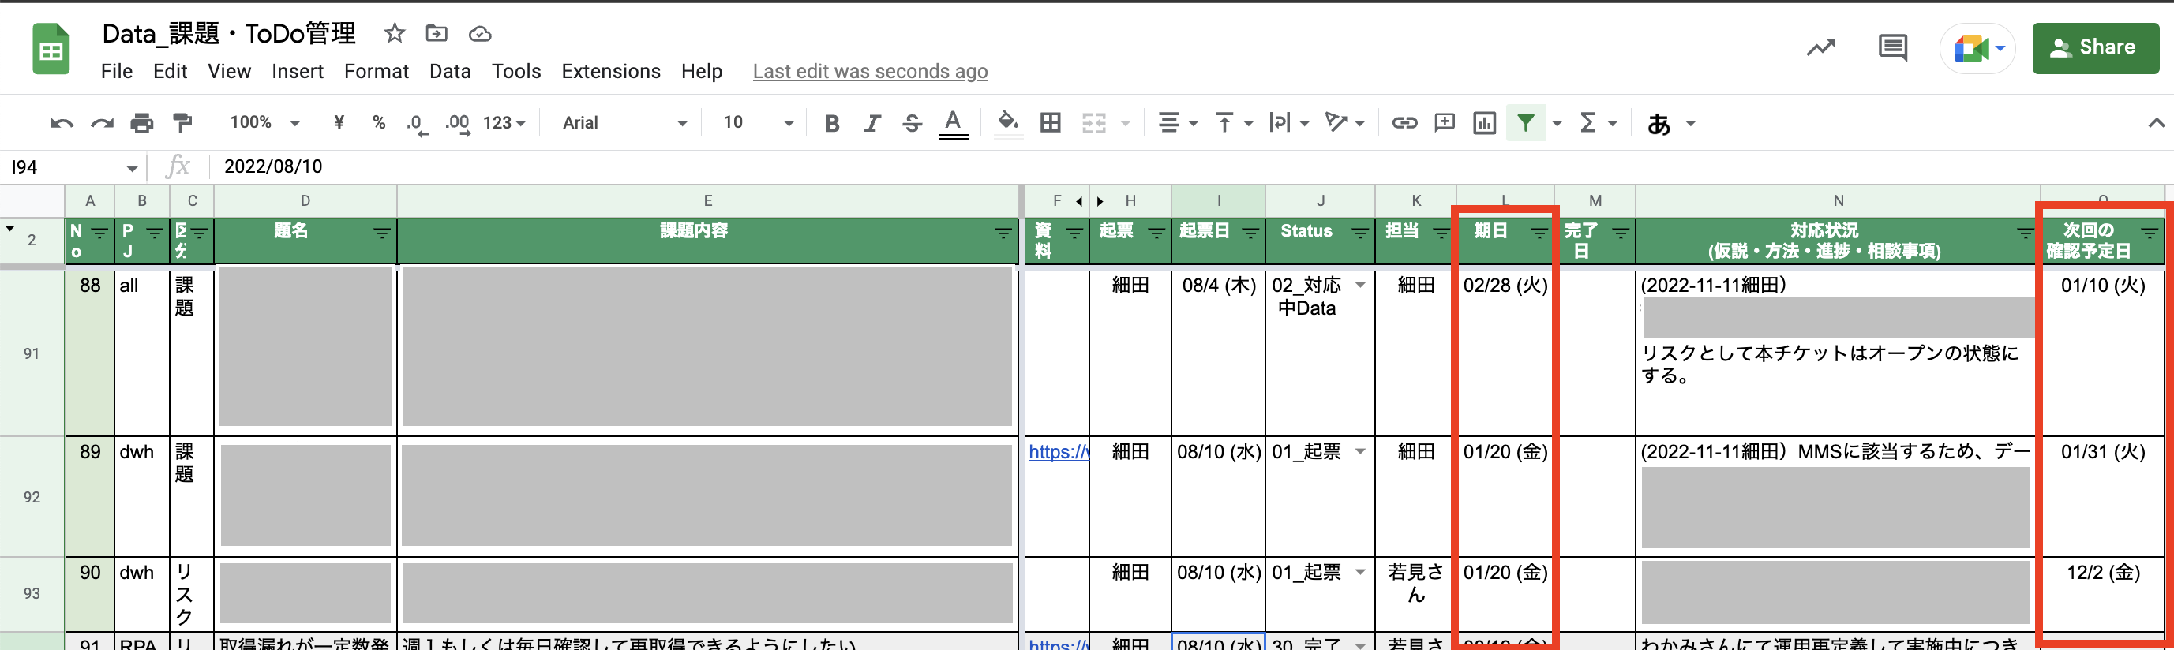The height and width of the screenshot is (650, 2174).
Task: Expand hidden column G arrows
Action: 1089,201
